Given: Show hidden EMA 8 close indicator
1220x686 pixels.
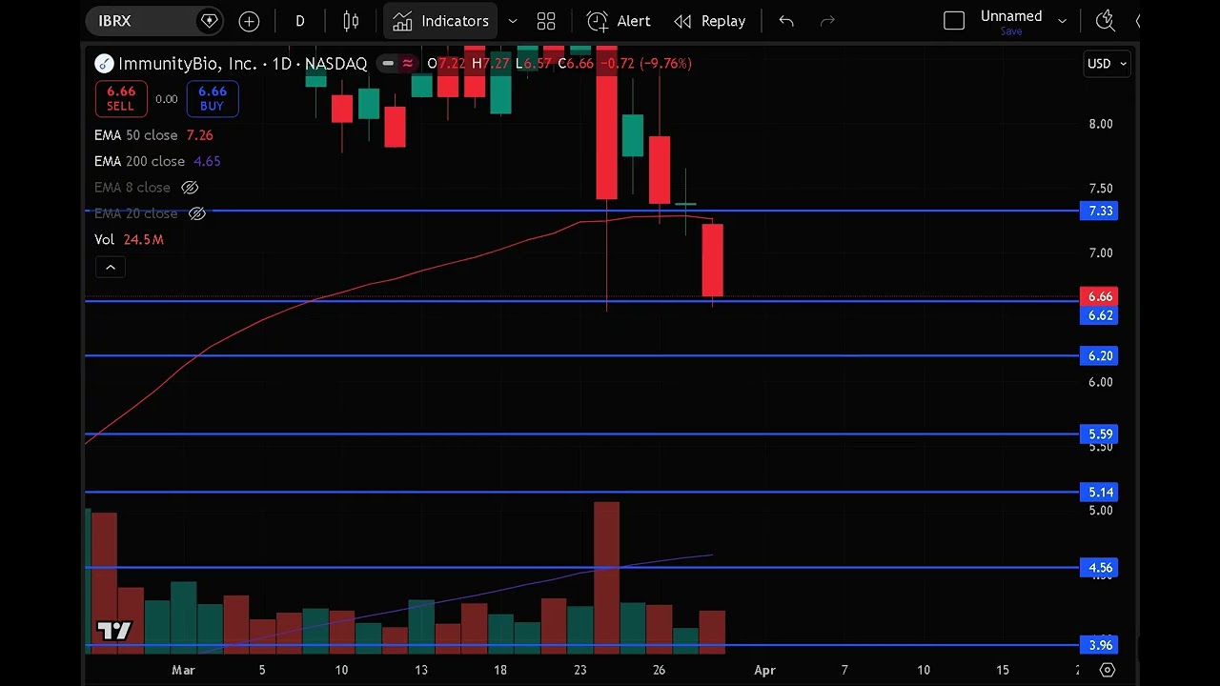Looking at the screenshot, I should (190, 188).
